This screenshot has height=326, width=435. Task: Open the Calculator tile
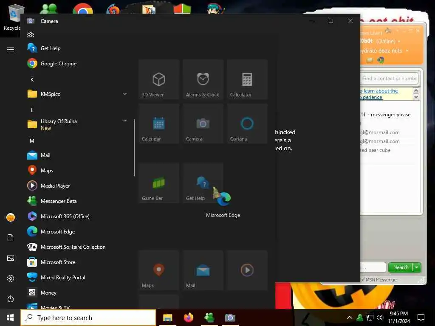(247, 79)
